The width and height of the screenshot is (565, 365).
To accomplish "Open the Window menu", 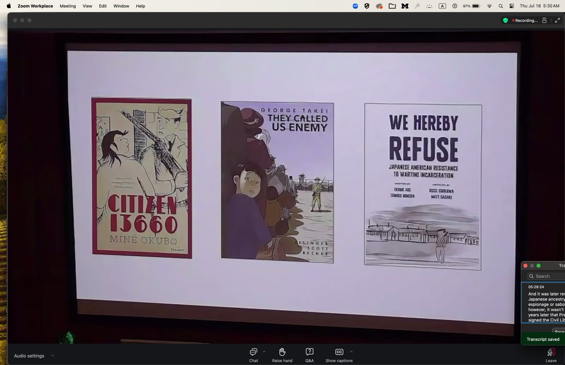I will click(121, 6).
